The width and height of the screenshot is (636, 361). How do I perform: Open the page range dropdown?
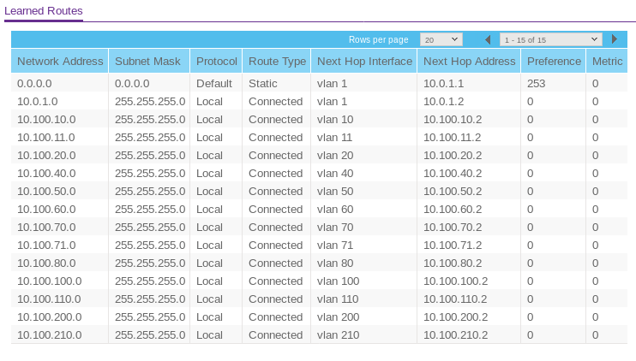click(550, 39)
